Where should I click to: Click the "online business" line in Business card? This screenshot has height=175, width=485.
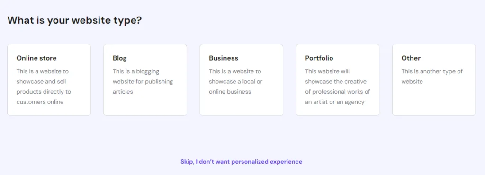pyautogui.click(x=230, y=92)
